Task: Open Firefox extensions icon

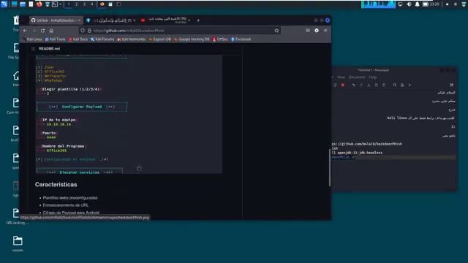Action: coord(317,31)
